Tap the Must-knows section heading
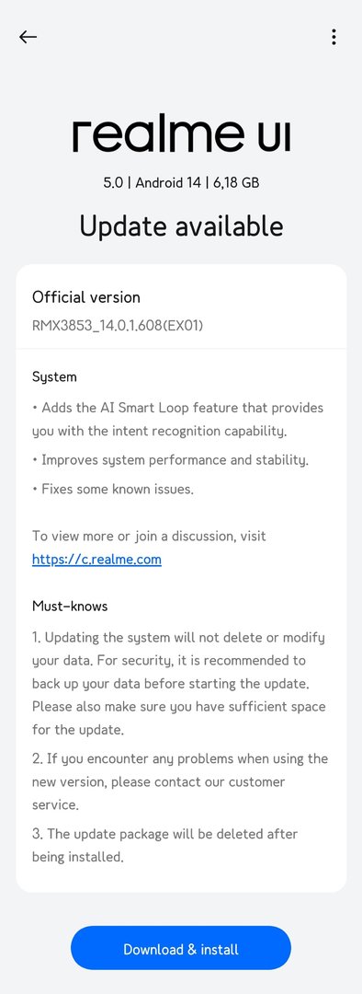The image size is (362, 994). point(70,606)
